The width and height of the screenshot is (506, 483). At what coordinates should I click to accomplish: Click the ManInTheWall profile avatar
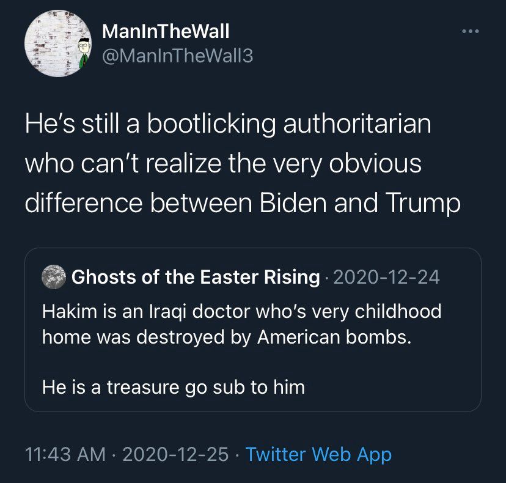54,43
